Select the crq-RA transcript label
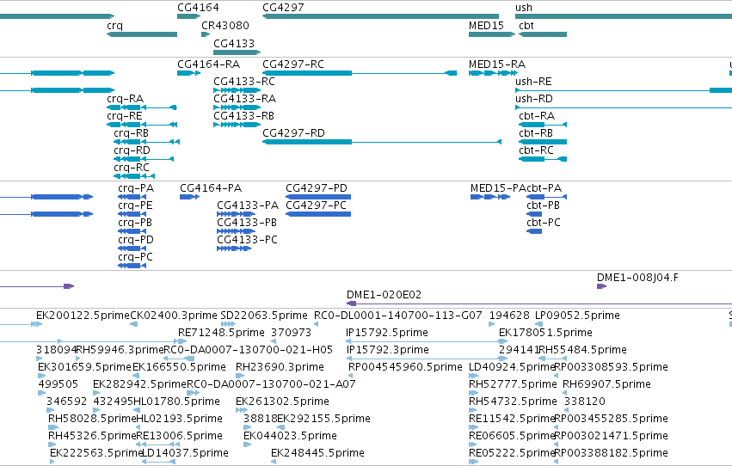This screenshot has height=466, width=732. tap(125, 98)
